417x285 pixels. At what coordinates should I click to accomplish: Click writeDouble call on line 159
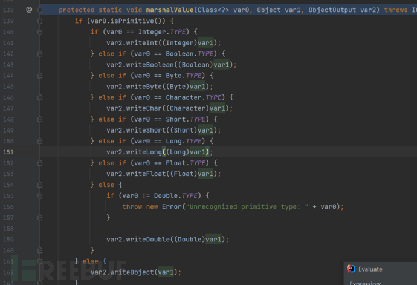[x=148, y=240]
